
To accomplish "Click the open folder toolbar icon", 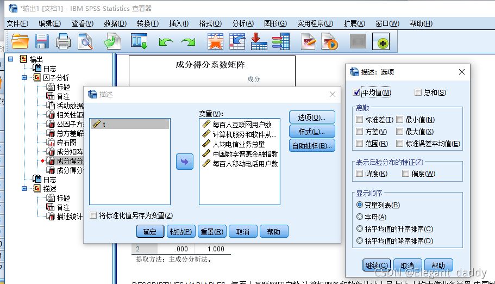I will coord(20,41).
